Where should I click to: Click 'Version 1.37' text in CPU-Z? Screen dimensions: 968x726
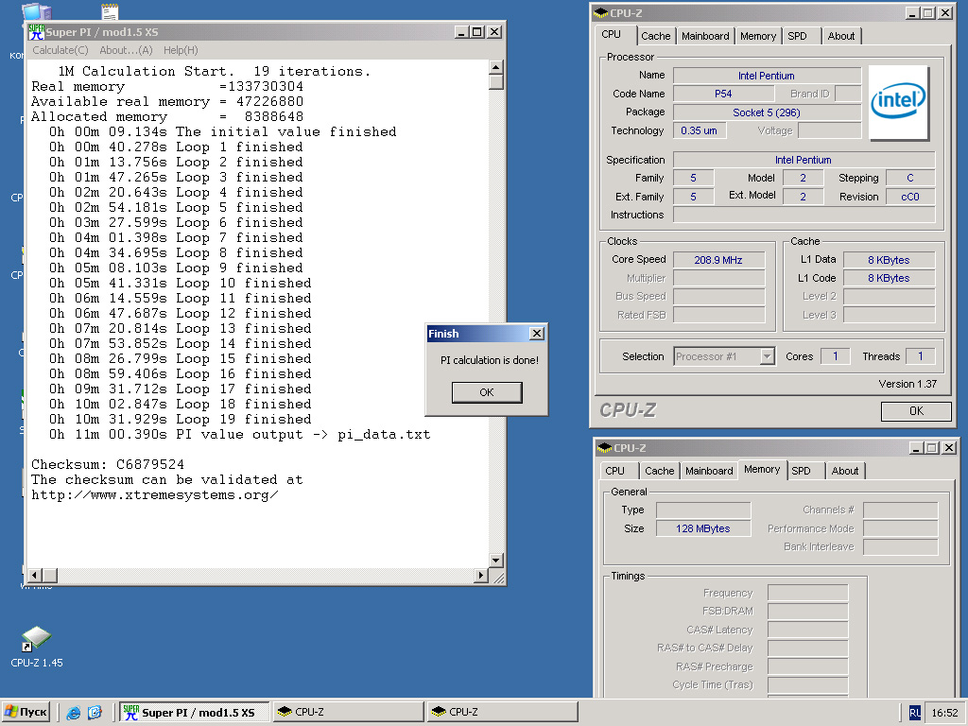(907, 384)
